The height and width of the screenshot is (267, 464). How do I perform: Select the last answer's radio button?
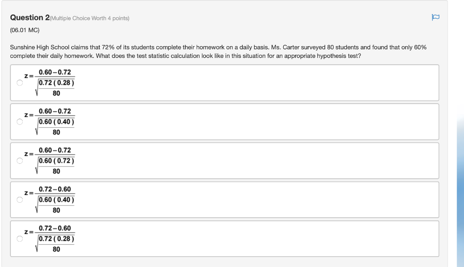[x=19, y=238]
